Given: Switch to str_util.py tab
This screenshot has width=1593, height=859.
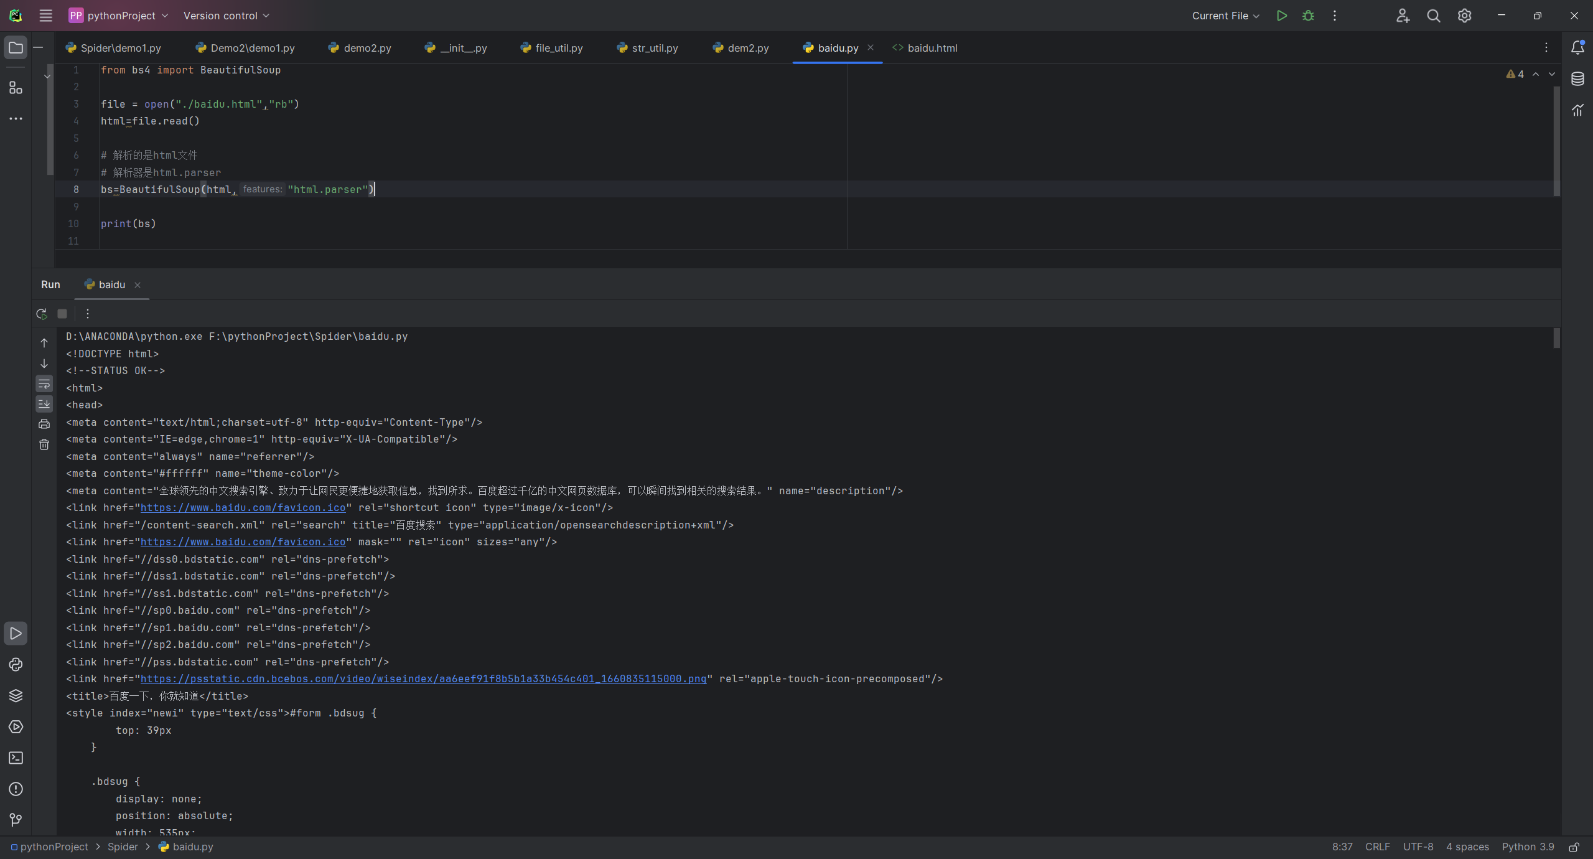Looking at the screenshot, I should (x=648, y=48).
